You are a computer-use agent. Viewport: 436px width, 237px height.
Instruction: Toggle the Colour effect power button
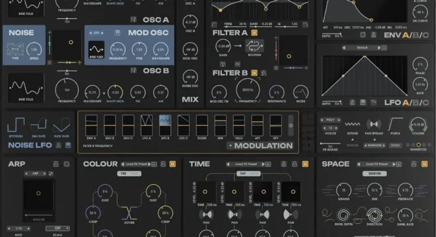[x=172, y=164]
